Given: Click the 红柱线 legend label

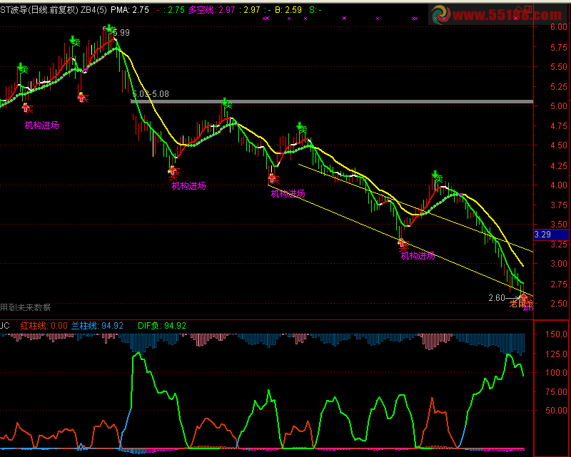Looking at the screenshot, I should [x=43, y=326].
